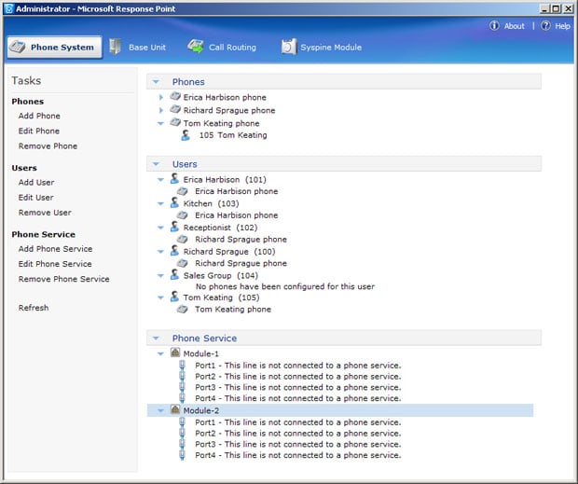Click the Sales Group user icon

[x=174, y=275]
